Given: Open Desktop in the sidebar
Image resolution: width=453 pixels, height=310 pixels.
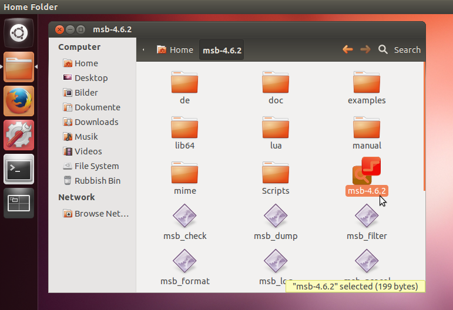Looking at the screenshot, I should pyautogui.click(x=86, y=78).
